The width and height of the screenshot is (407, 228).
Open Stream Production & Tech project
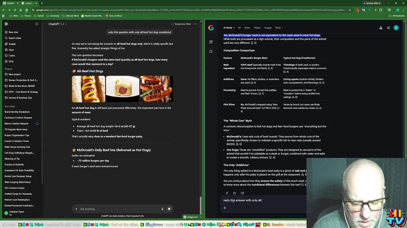pyautogui.click(x=21, y=80)
